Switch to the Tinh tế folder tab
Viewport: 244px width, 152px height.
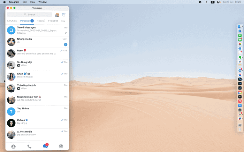pyautogui.click(x=41, y=21)
